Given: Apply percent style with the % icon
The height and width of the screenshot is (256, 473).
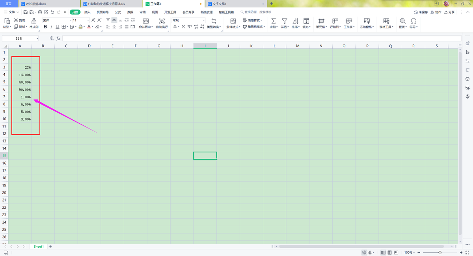Looking at the screenshot, I should click(183, 27).
